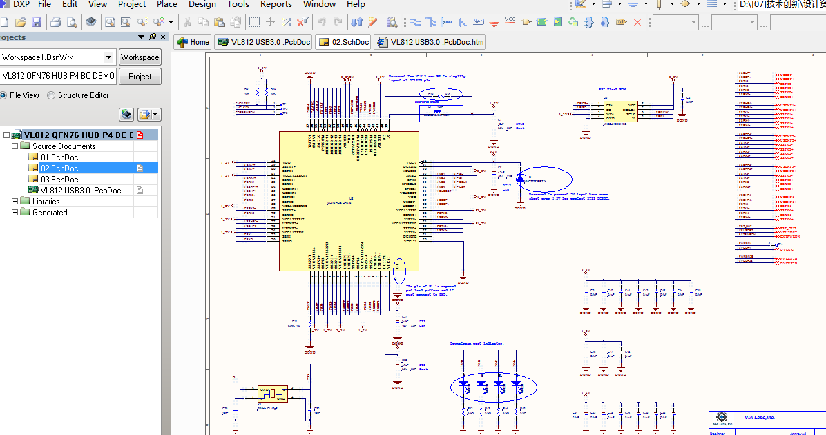Fit the whole document in view
Viewport: 826px width, 435px height.
coord(110,22)
